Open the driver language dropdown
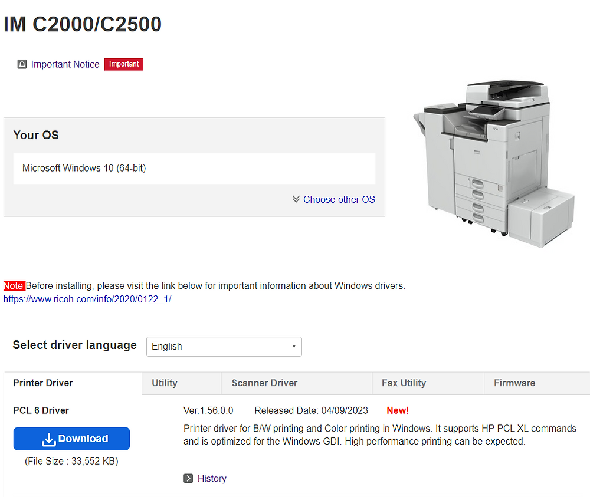Screen dimensions: 590x497 click(224, 347)
